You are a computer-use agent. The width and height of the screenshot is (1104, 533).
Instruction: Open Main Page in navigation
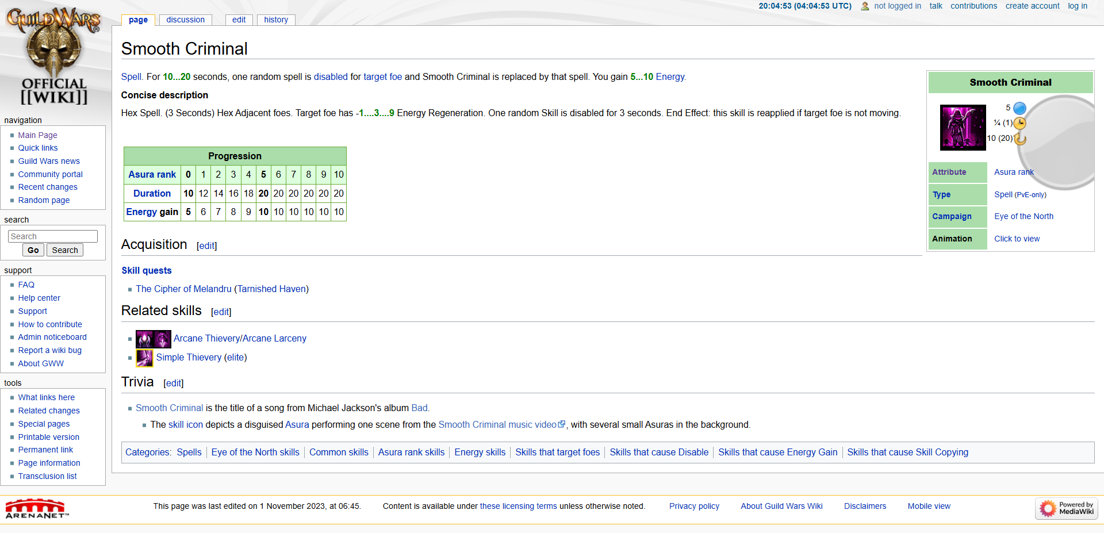click(x=37, y=135)
